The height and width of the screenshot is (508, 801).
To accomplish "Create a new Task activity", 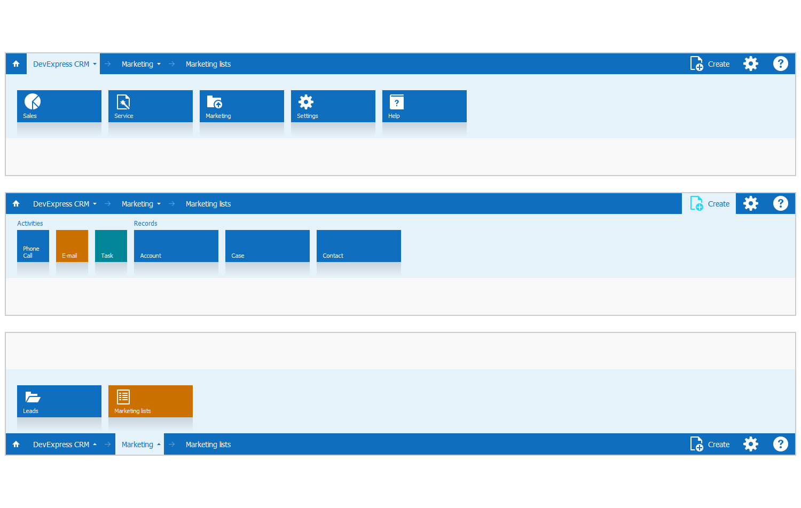I will coord(111,245).
